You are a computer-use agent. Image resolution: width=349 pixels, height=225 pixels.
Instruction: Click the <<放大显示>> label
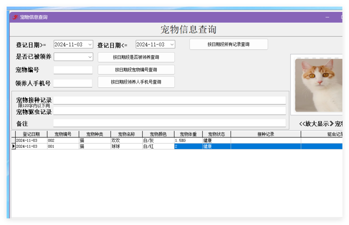point(316,123)
